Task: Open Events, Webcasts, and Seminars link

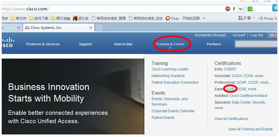Action: 170,102
